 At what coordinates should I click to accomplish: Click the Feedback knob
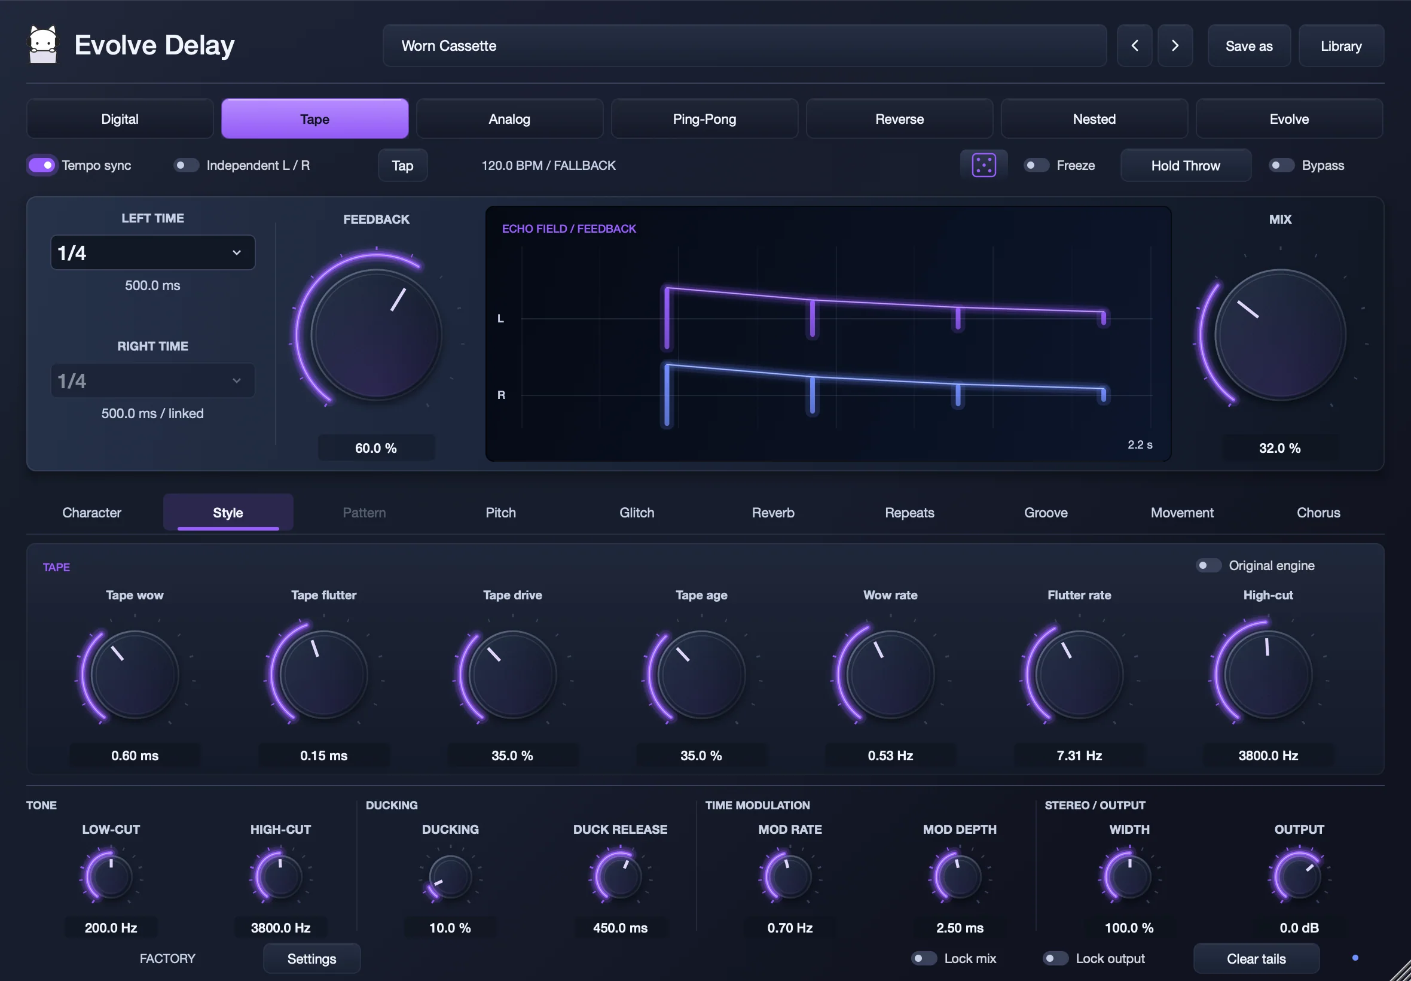(376, 335)
